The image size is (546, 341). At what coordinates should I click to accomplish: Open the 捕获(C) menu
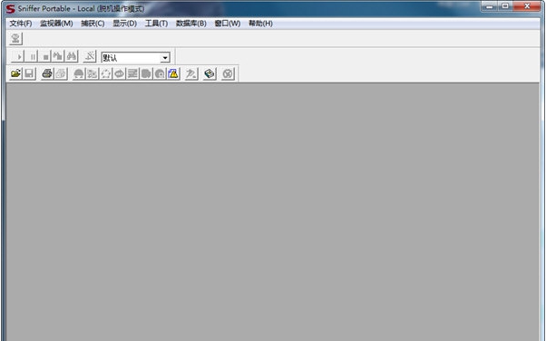93,24
